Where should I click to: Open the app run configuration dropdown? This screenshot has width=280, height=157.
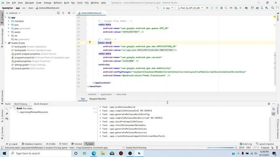168,8
